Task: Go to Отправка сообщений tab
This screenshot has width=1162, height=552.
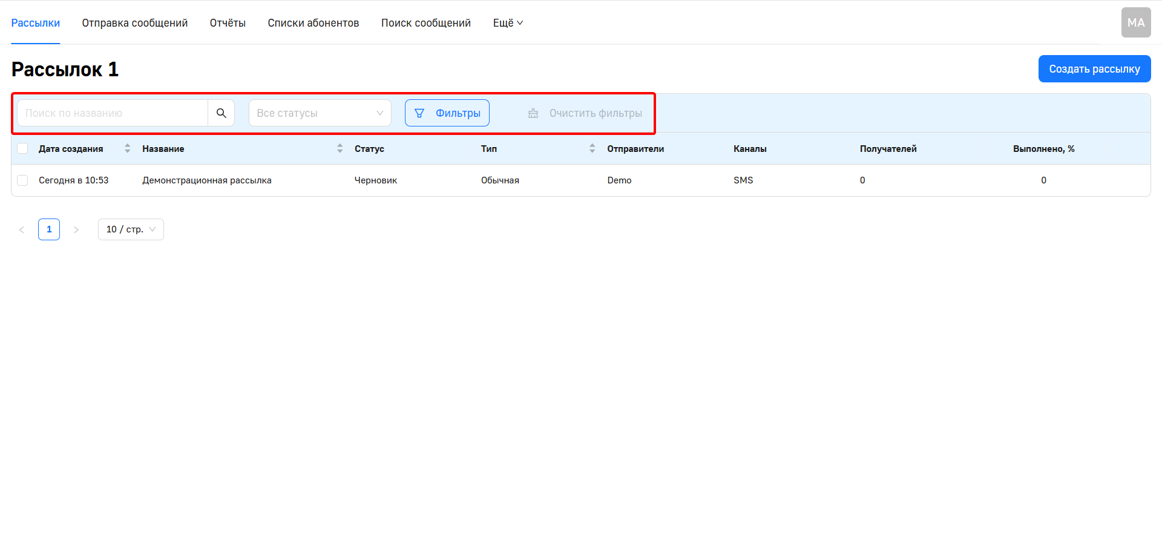Action: 135,23
